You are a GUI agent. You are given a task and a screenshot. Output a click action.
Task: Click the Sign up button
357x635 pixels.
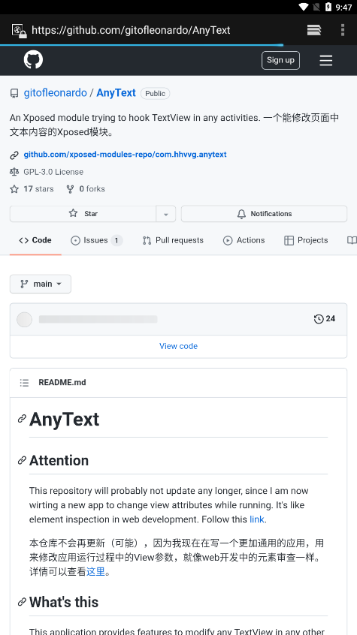click(x=281, y=60)
